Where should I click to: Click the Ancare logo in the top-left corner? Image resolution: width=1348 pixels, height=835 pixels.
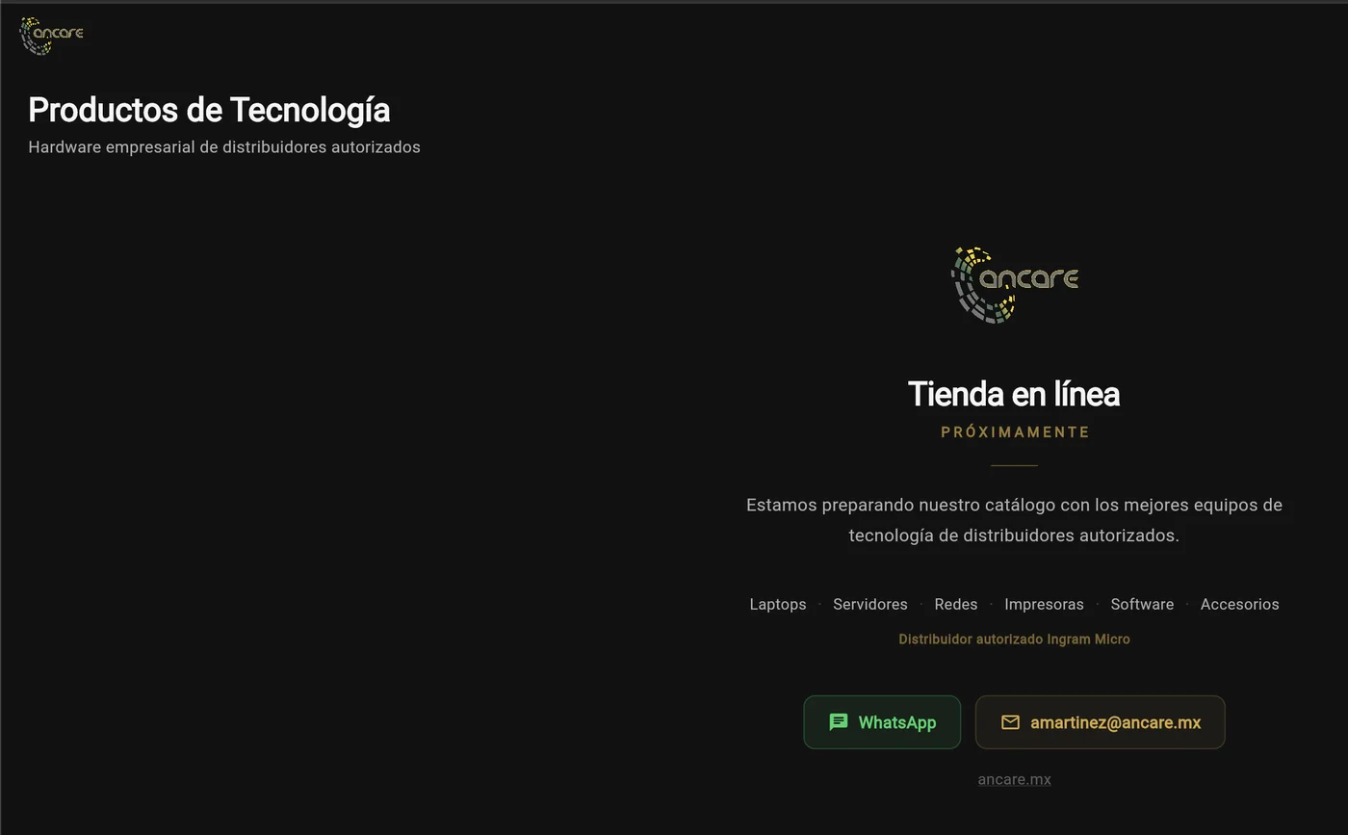click(51, 35)
